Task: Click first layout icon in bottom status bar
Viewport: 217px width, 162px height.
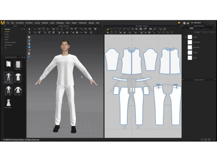Action: coord(202,140)
